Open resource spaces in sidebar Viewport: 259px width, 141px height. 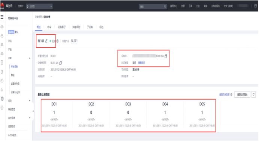pyautogui.click(x=12, y=126)
